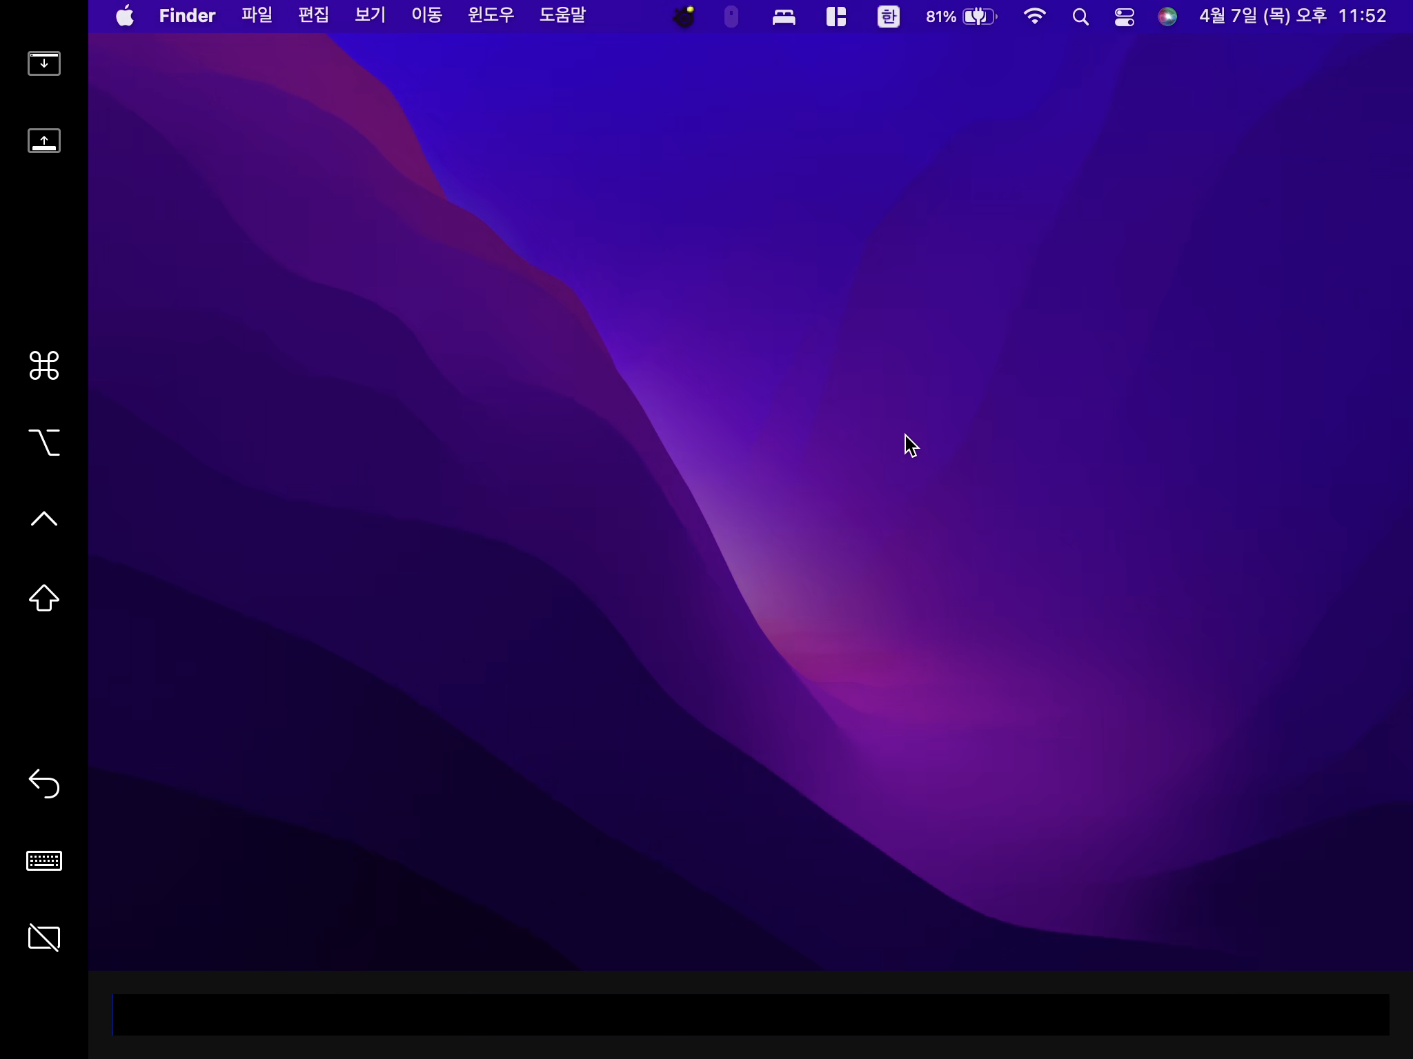Tap the show/hide Dock sidebar icon
This screenshot has width=1413, height=1059.
[x=43, y=141]
